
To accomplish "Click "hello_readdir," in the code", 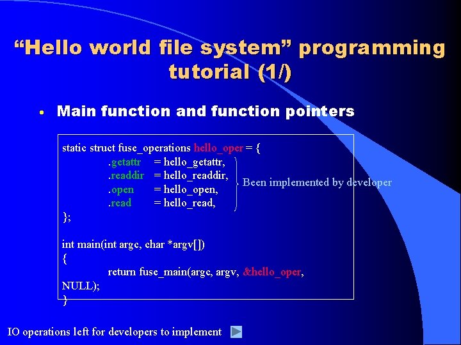I will (x=196, y=176).
